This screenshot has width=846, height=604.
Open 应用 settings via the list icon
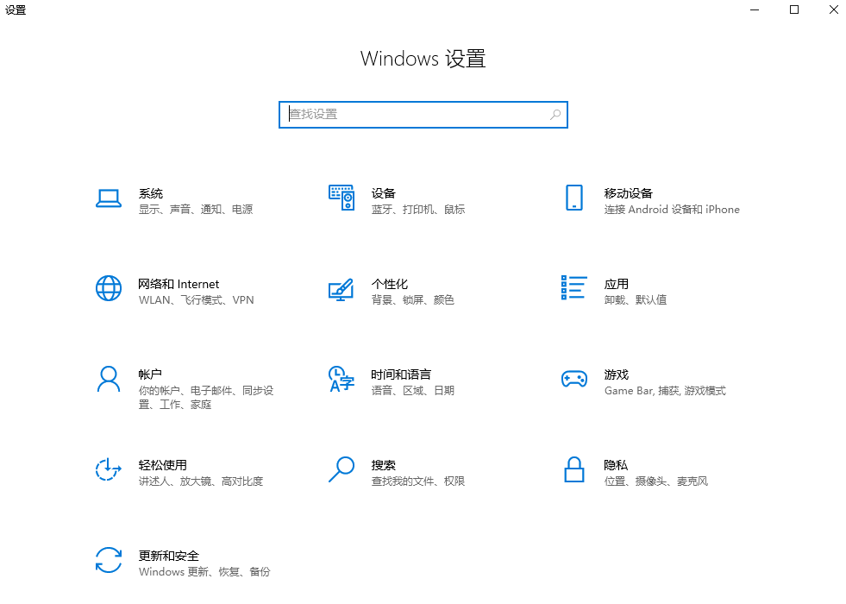click(x=574, y=287)
